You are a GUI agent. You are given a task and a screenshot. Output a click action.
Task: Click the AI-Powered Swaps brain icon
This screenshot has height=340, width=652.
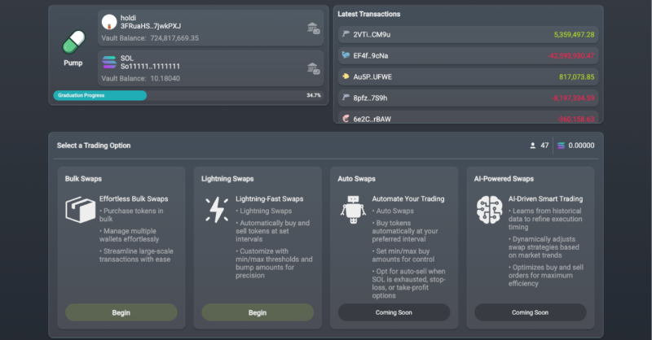(x=490, y=210)
